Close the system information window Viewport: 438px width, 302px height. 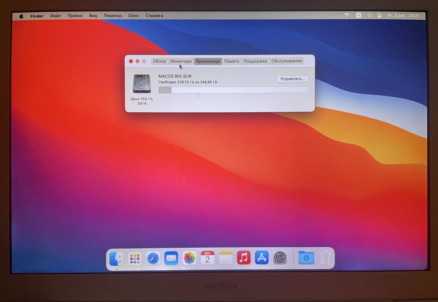pyautogui.click(x=131, y=61)
